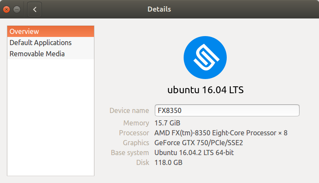The image size is (319, 183).
Task: Close the Details window
Action: [6, 9]
